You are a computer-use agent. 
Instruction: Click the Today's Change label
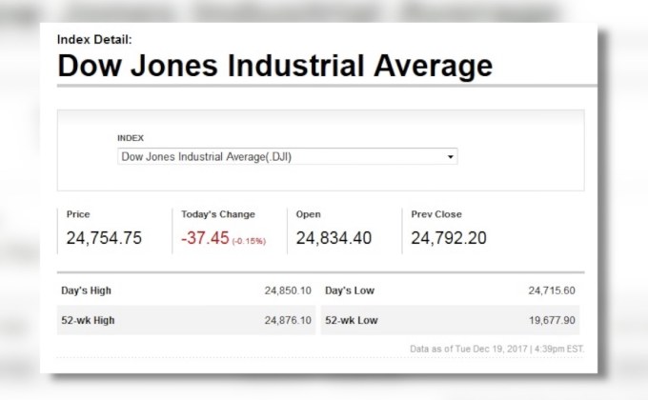(218, 214)
